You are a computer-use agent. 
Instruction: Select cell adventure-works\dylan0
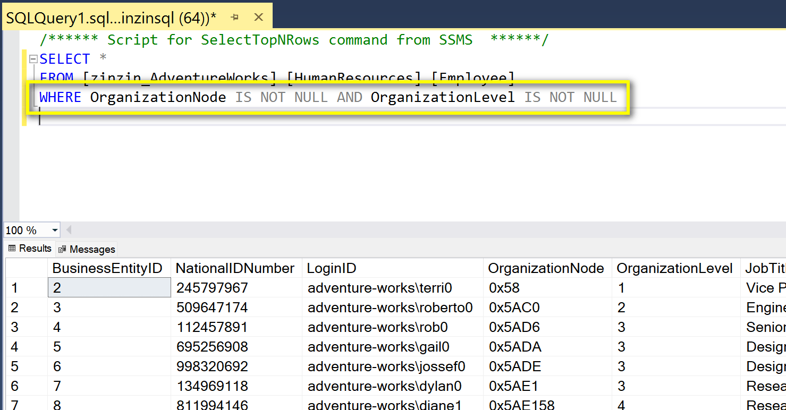tap(393, 386)
